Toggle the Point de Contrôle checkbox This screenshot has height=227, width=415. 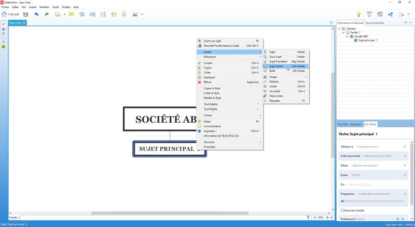pos(342,210)
